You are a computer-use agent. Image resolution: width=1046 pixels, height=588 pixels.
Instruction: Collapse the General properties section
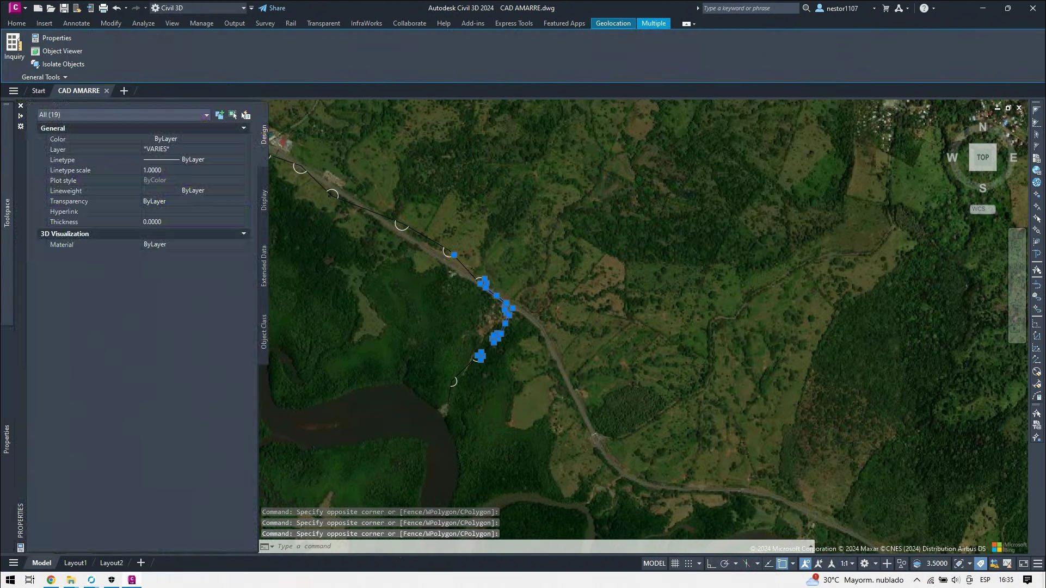(243, 128)
